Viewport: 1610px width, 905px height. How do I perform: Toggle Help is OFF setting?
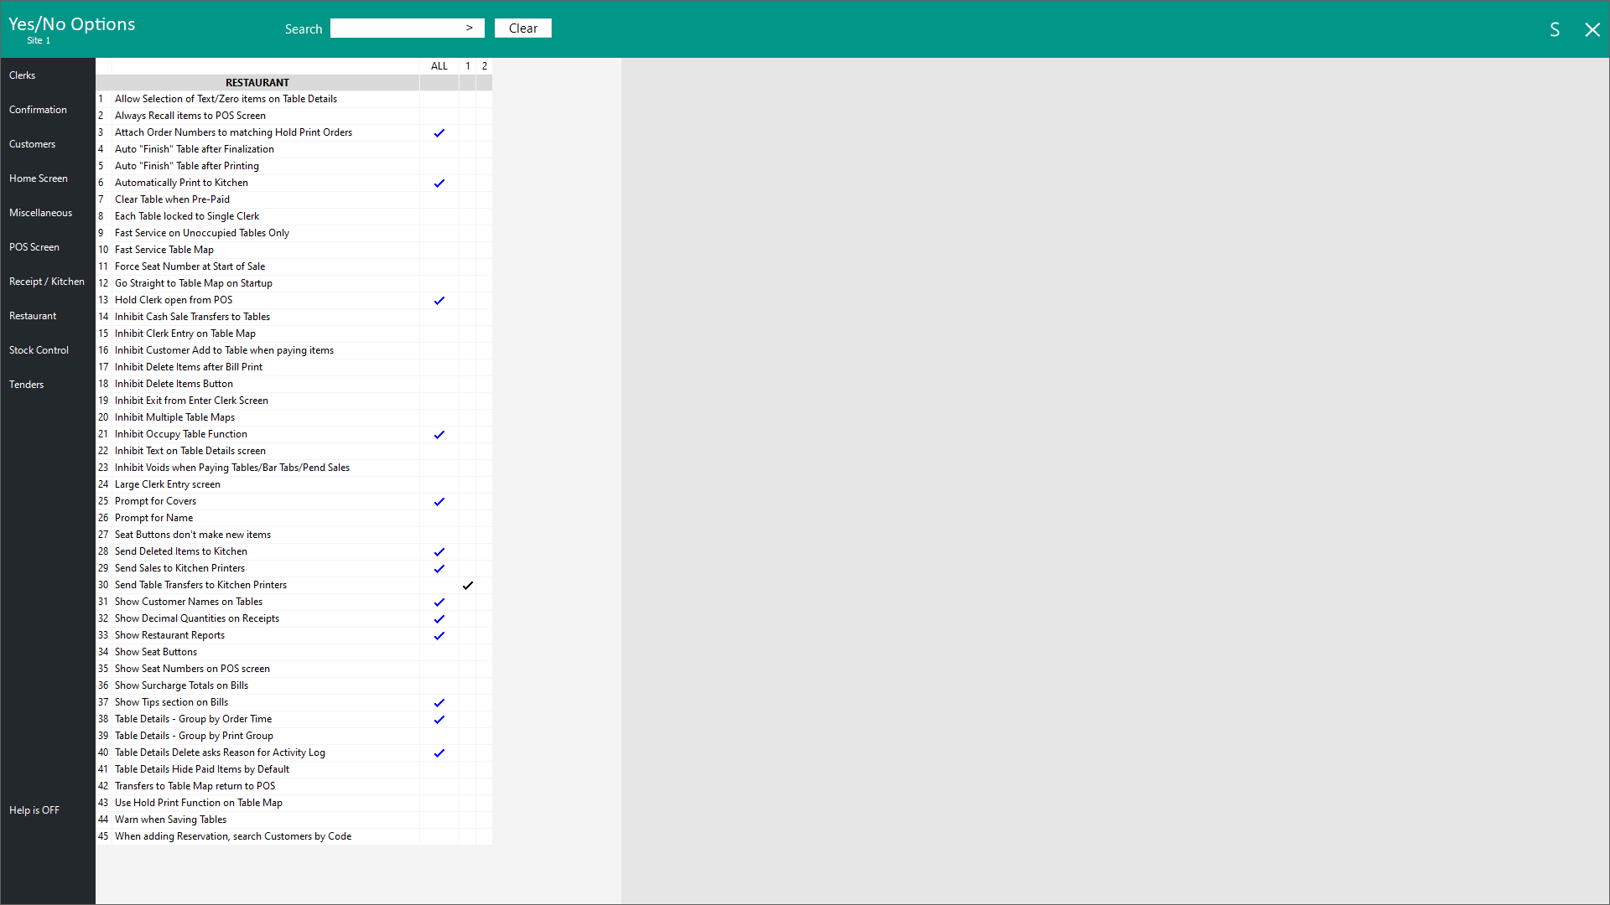click(x=34, y=810)
